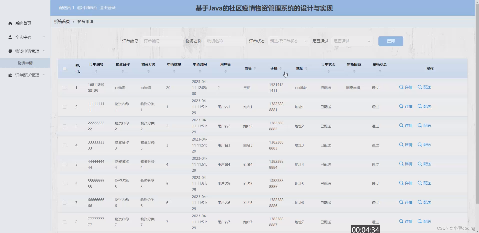The height and width of the screenshot is (233, 479).
Task: Check the checkbox for row 6
Action: pos(65,184)
